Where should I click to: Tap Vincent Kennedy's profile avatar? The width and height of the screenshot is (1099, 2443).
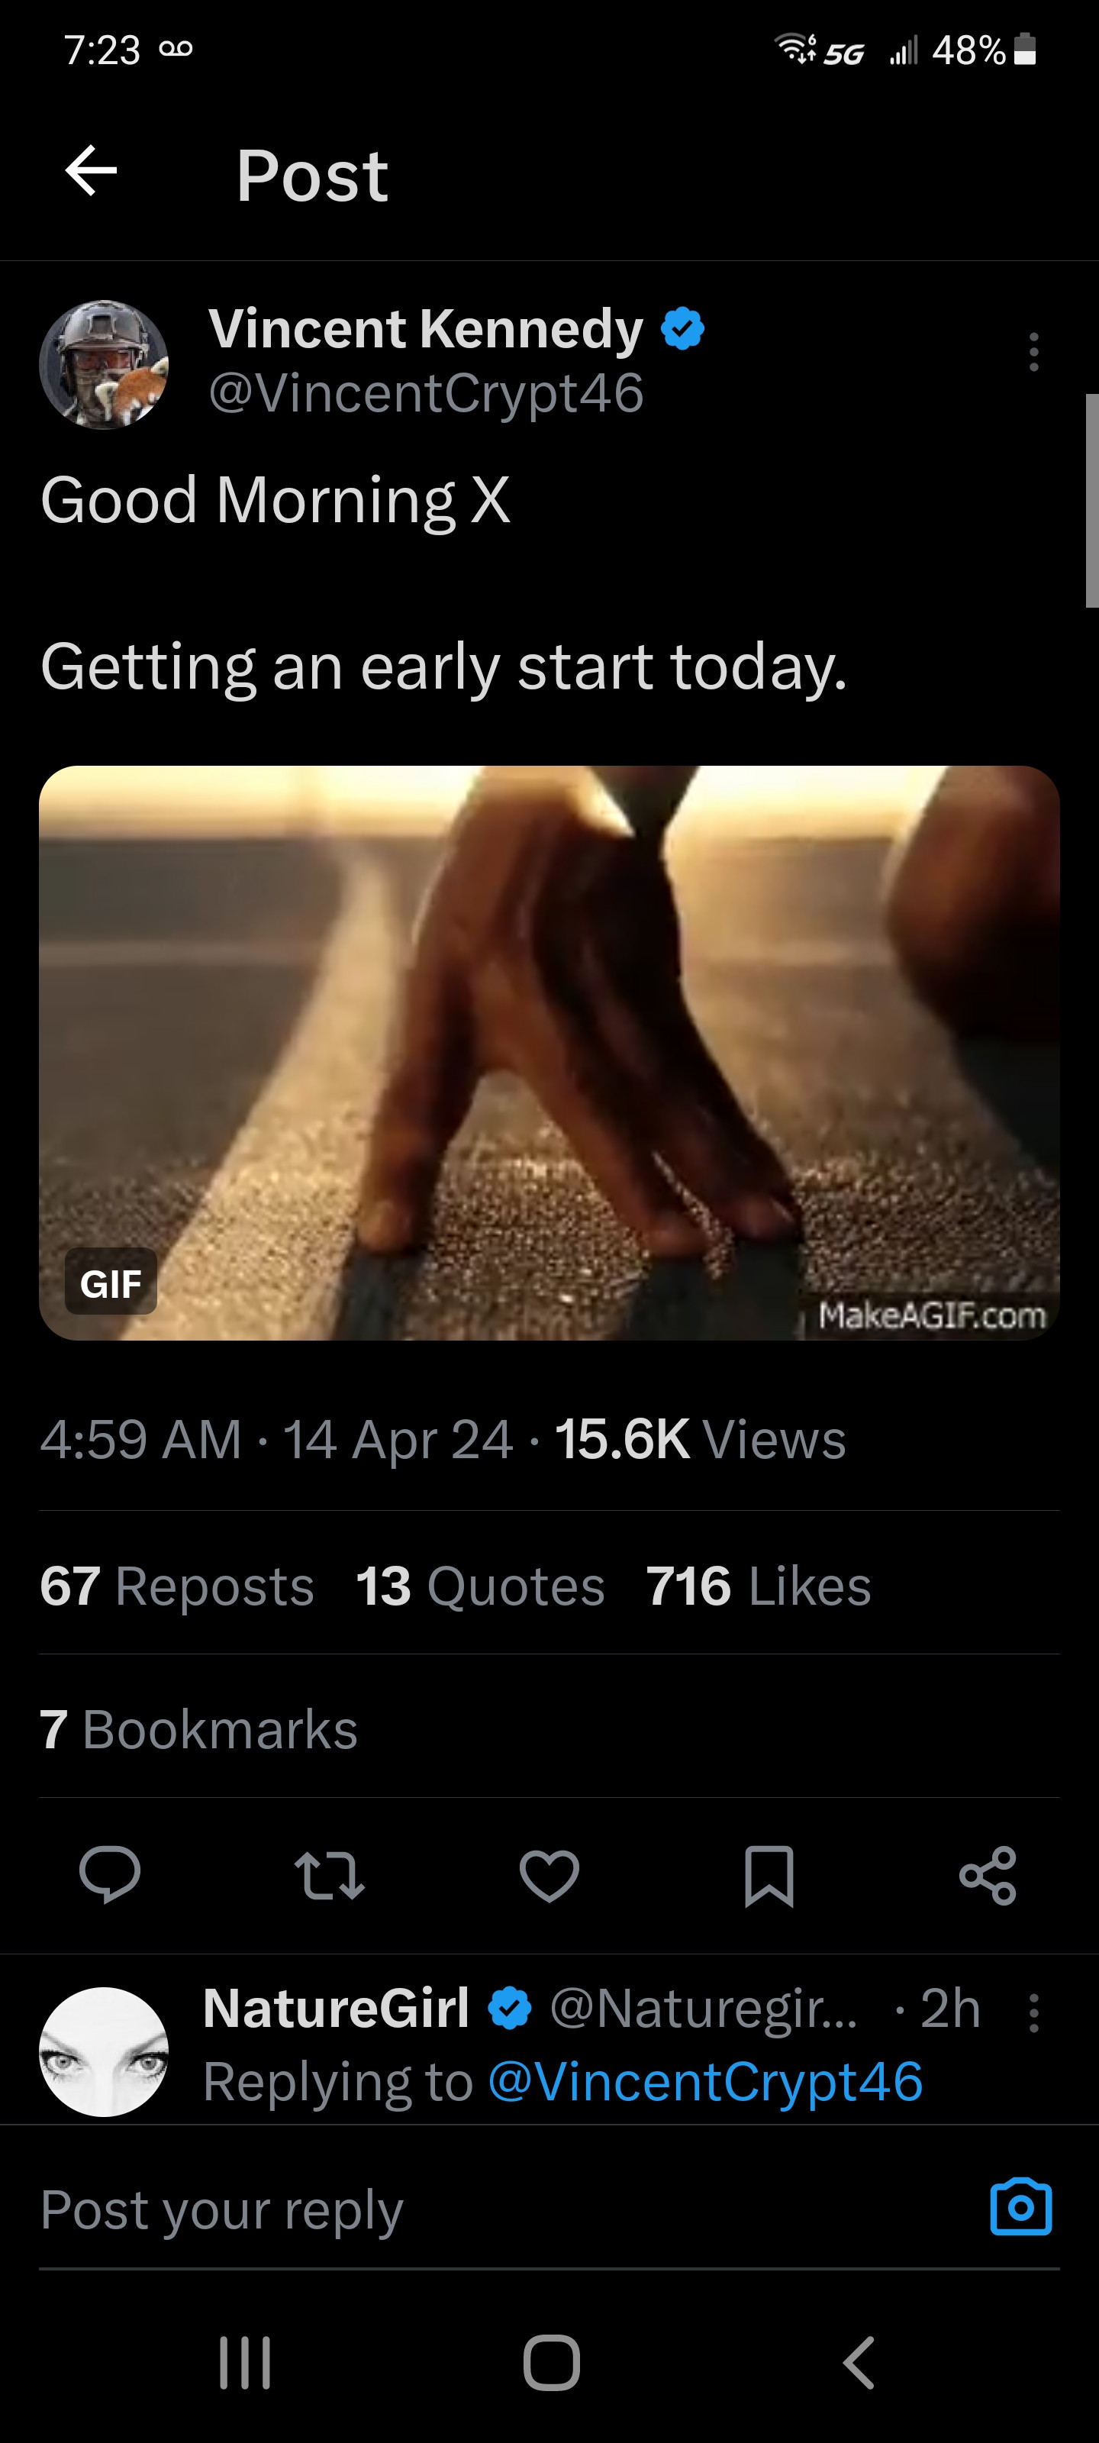point(105,365)
